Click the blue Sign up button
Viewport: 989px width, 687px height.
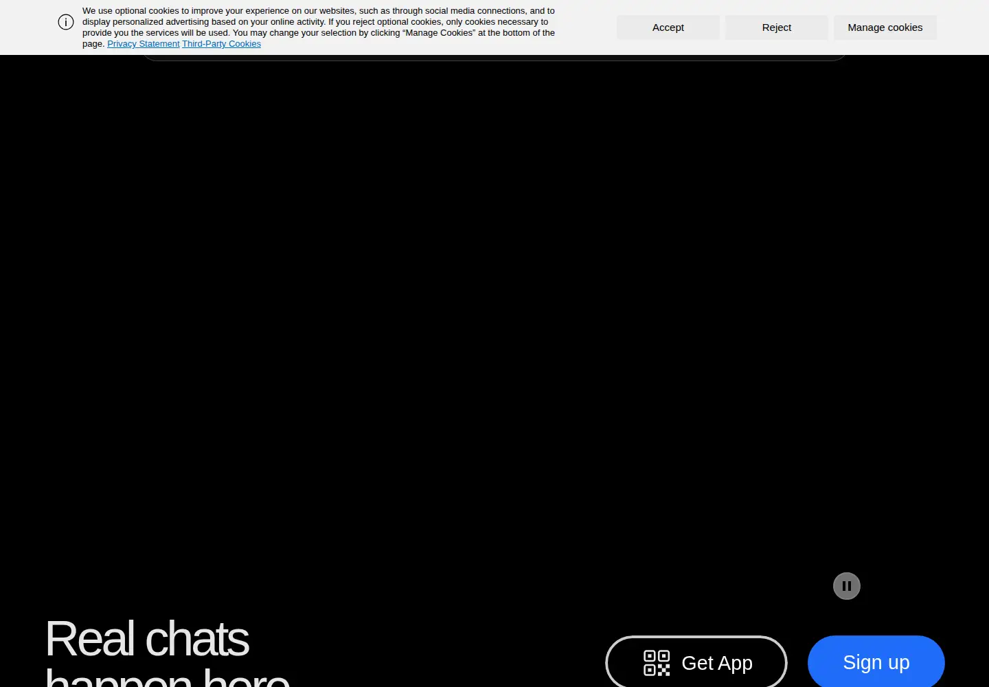(x=876, y=662)
